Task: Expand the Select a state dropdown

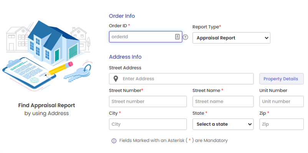Action: (223, 124)
